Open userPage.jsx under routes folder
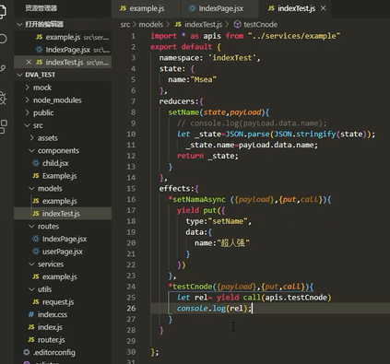This screenshot has height=364, width=390. [63, 252]
